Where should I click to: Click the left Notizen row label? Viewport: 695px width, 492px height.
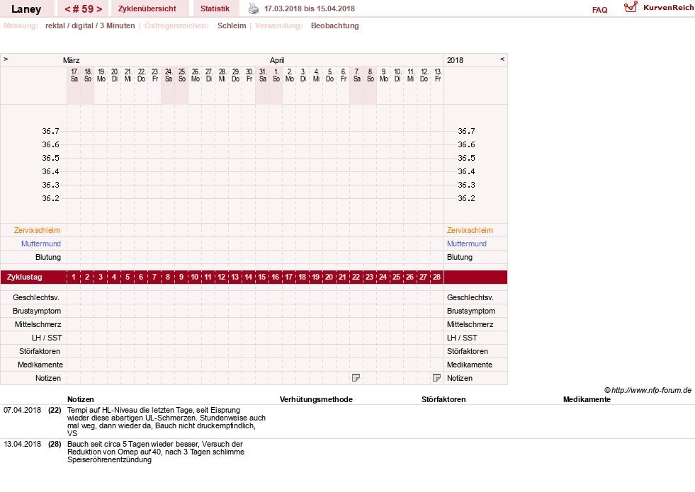[48, 378]
